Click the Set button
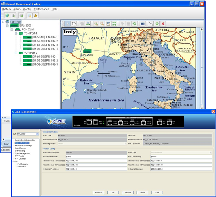Image resolution: width=216 pixels, height=197 pixels. pos(113,193)
